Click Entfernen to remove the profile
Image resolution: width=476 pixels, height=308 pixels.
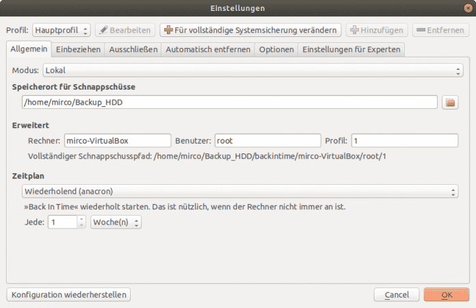coord(441,30)
